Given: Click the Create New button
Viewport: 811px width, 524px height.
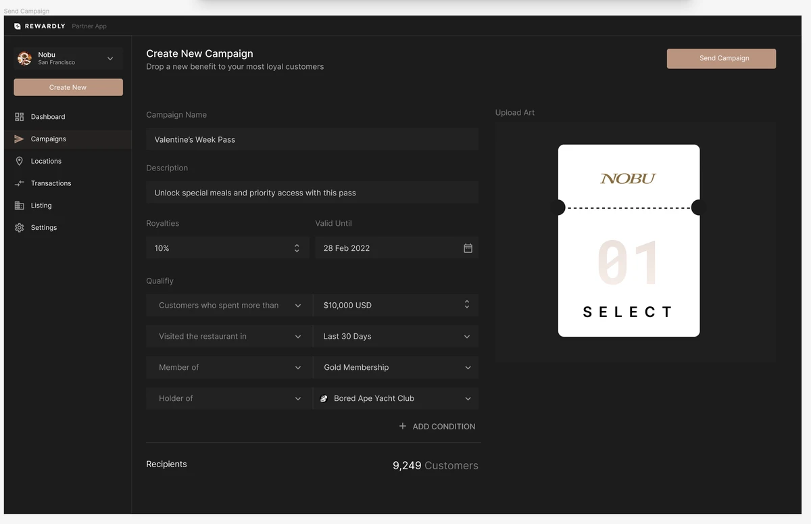Looking at the screenshot, I should point(68,87).
